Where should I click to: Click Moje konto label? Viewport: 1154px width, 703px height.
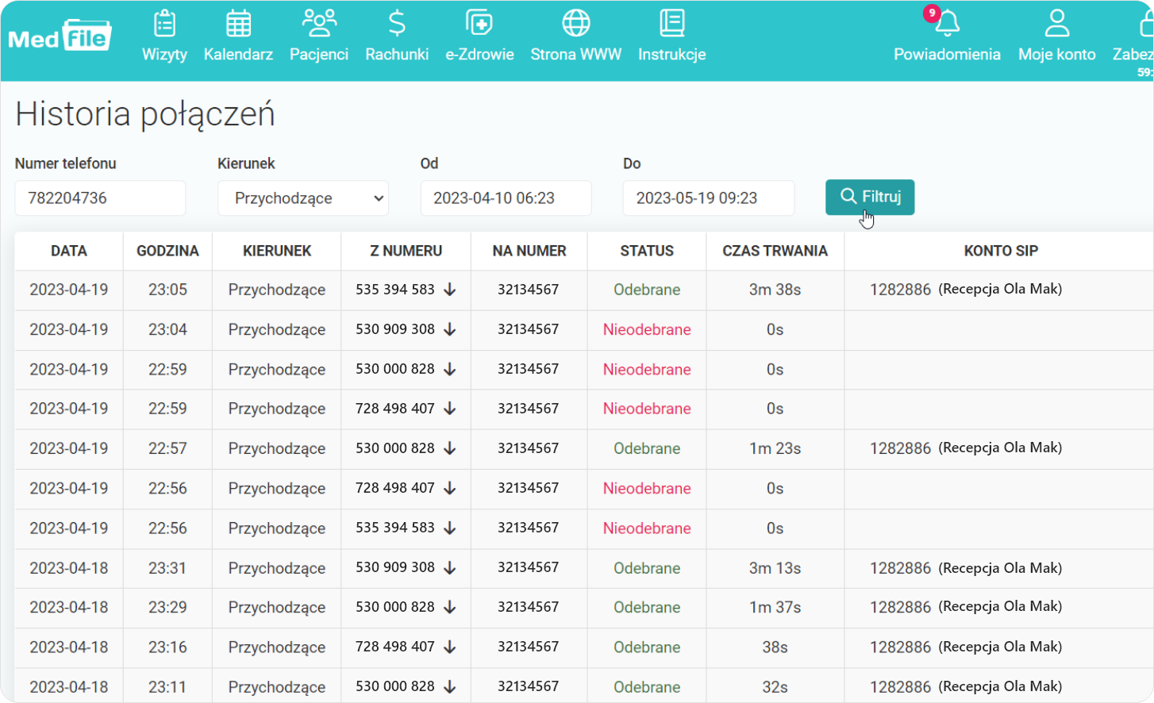1057,55
